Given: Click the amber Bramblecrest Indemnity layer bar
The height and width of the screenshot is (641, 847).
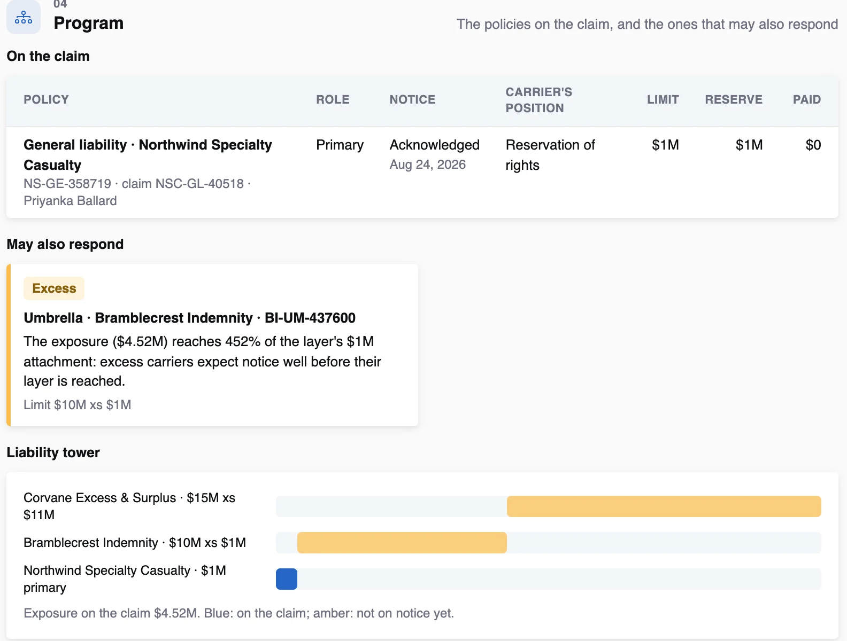Looking at the screenshot, I should point(402,543).
